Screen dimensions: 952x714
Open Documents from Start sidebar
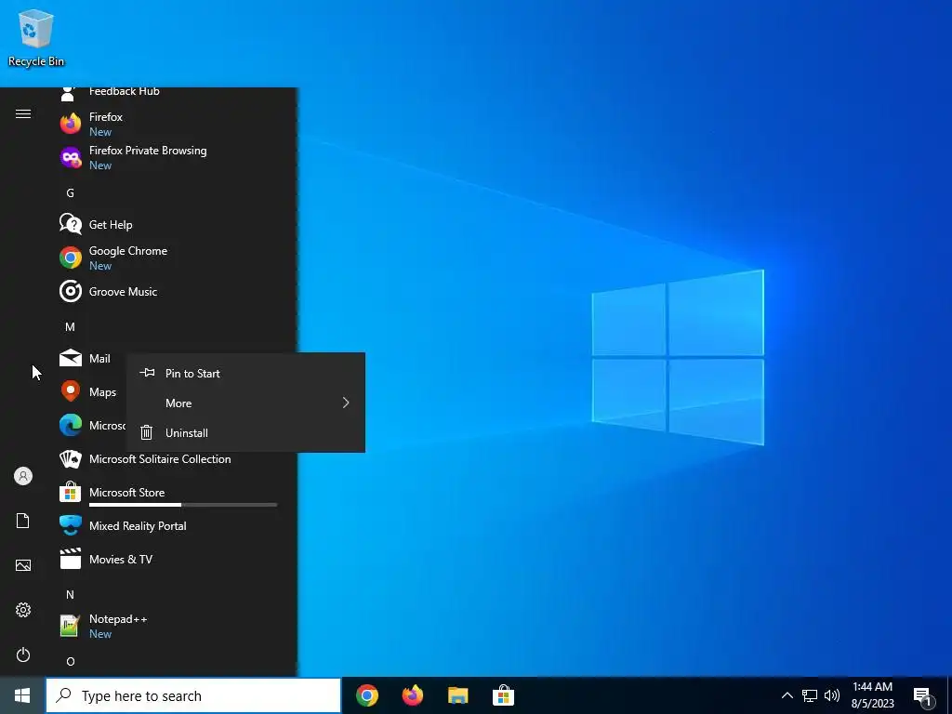[x=23, y=521]
